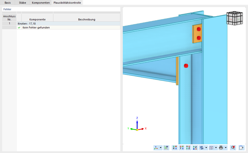Select the Plausibilitätskontrolle tab
The width and height of the screenshot is (248, 153).
(x=67, y=3)
